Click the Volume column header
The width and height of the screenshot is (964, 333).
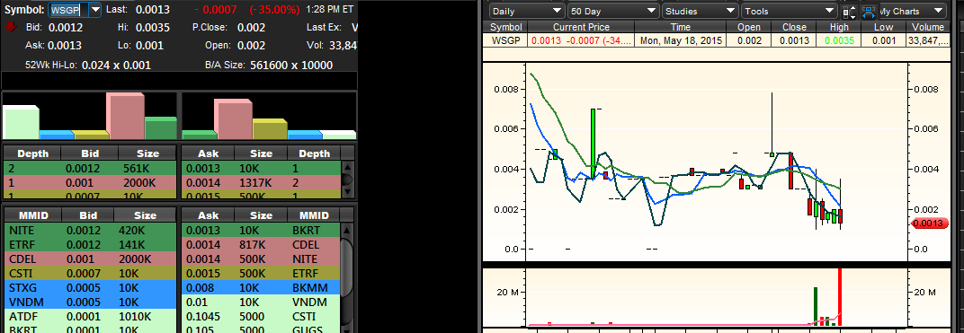click(x=928, y=27)
